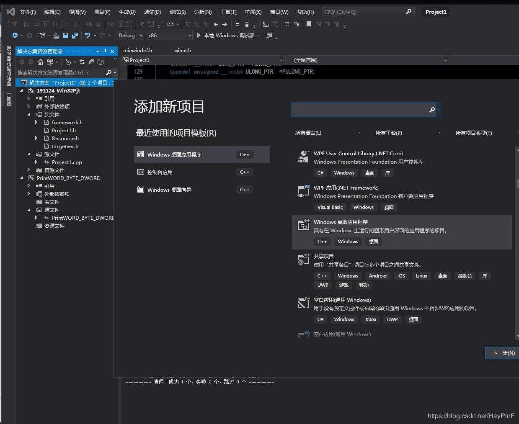This screenshot has width=519, height=424.
Task: Click the bookmark icon in top toolbar
Action: pos(309,24)
